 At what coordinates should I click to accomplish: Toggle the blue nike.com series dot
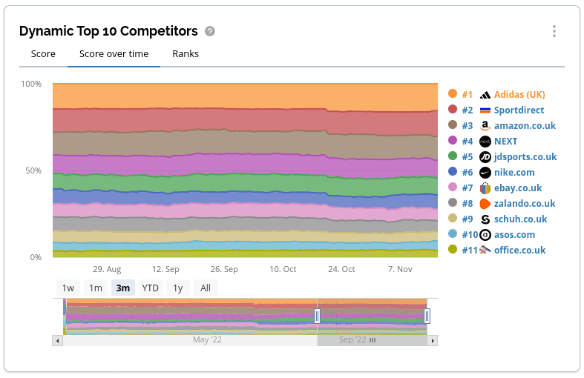coord(453,171)
